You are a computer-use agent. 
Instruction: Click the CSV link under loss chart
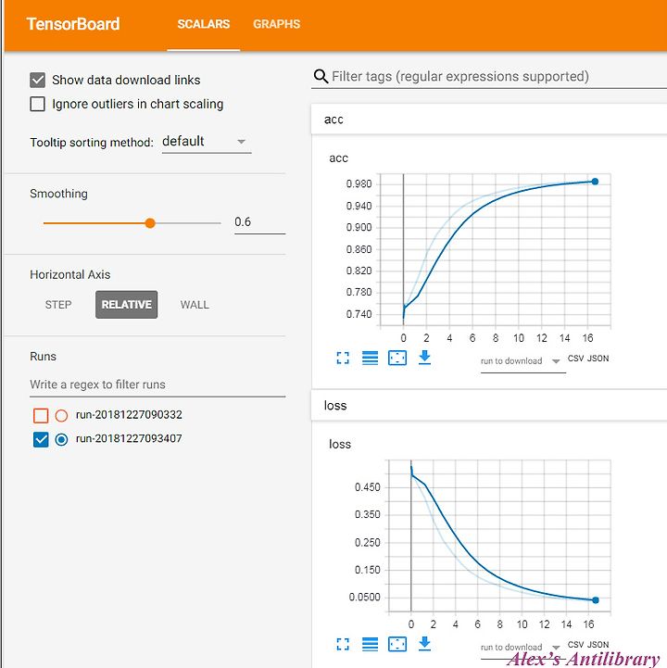coord(575,644)
